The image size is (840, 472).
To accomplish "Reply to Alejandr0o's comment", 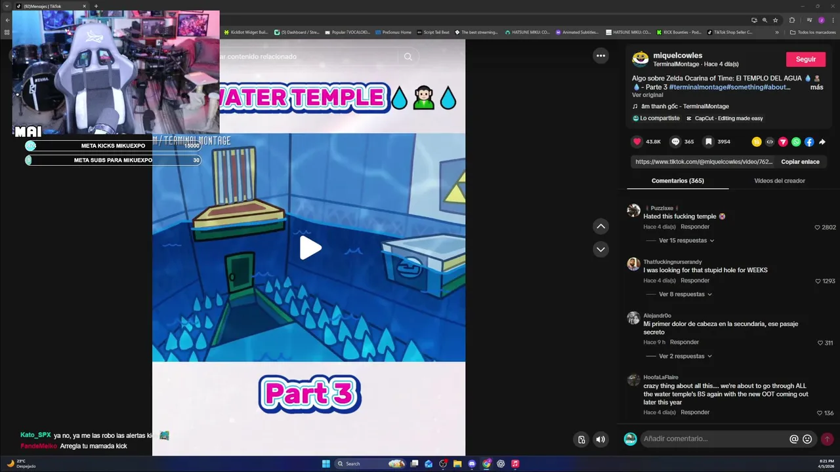I will [684, 342].
